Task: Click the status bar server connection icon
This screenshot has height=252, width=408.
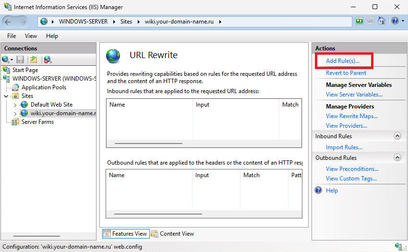Action: tap(399, 246)
